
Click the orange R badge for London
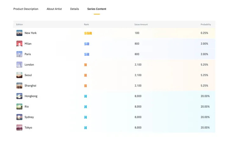tap(85, 65)
